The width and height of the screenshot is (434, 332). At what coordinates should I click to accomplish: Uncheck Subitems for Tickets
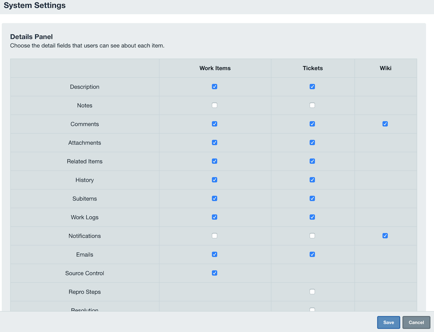[x=312, y=198]
